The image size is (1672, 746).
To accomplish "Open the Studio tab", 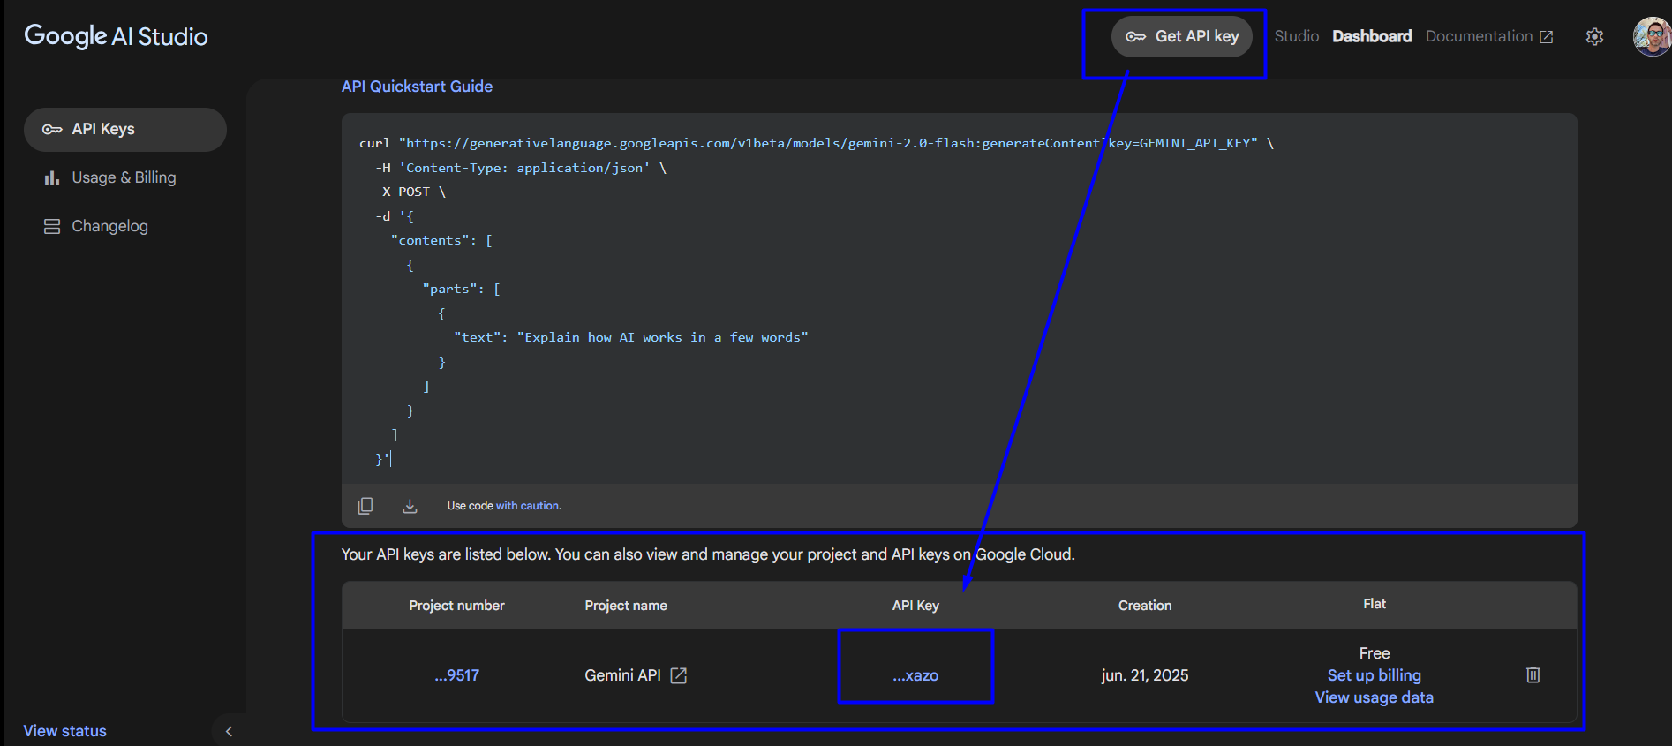I will (x=1296, y=36).
